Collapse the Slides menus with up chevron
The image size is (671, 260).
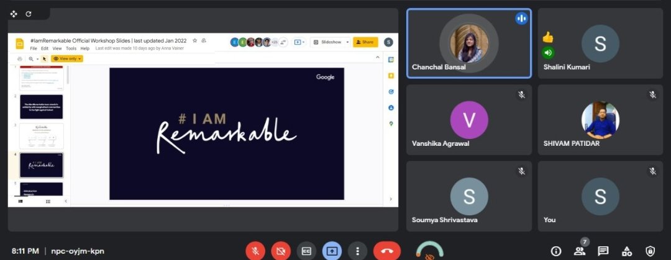pos(378,57)
